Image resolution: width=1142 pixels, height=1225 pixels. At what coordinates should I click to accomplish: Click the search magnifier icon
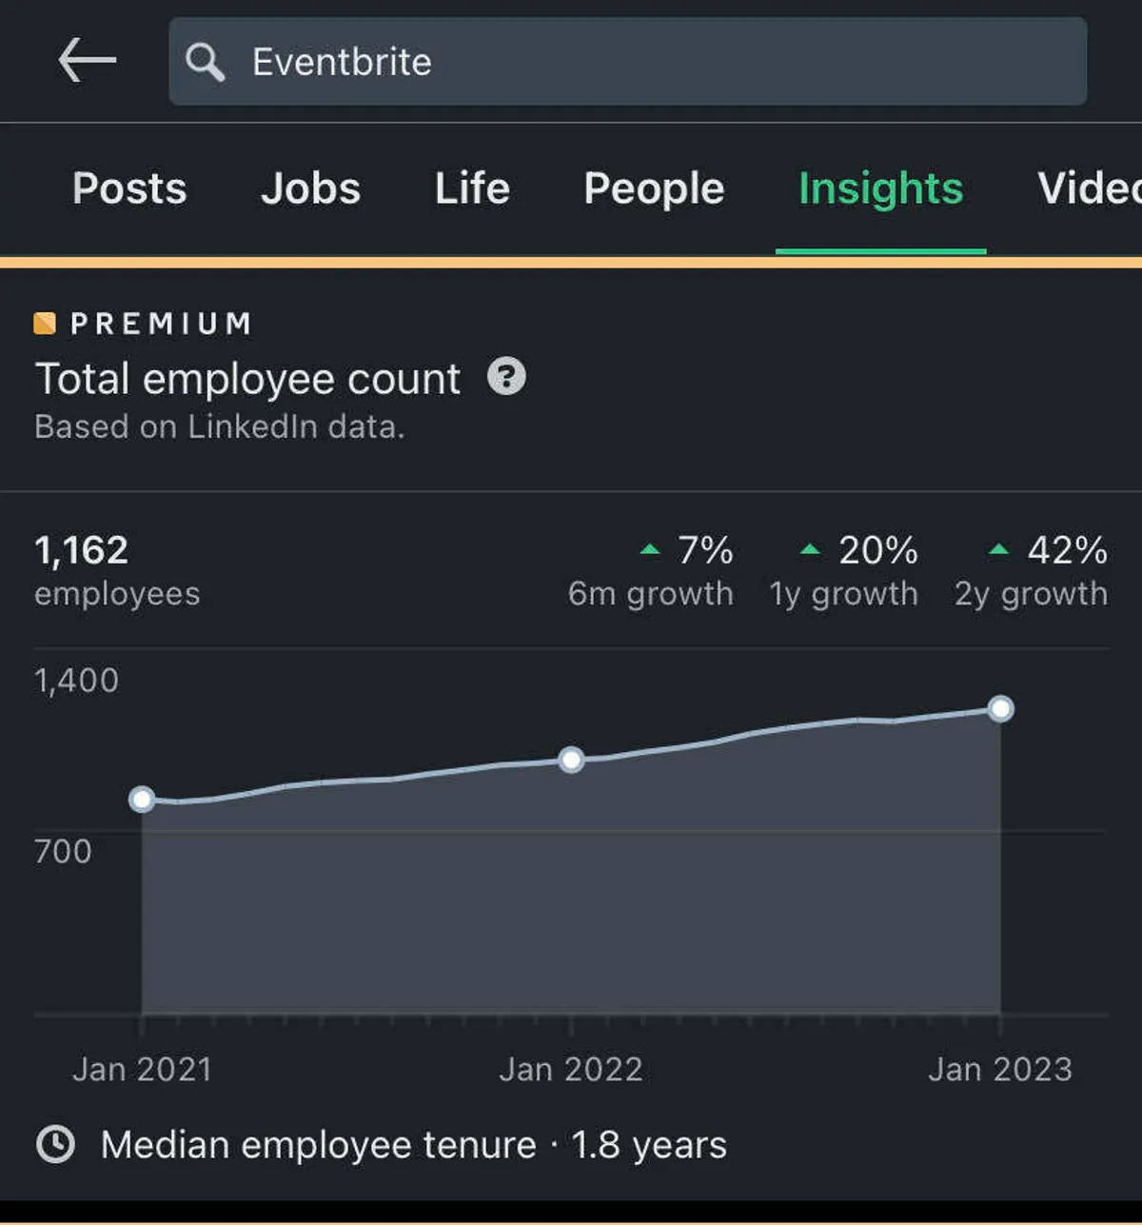point(205,62)
